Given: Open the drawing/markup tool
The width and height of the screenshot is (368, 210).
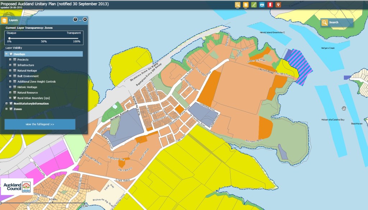Looking at the screenshot, I should pyautogui.click(x=254, y=4).
